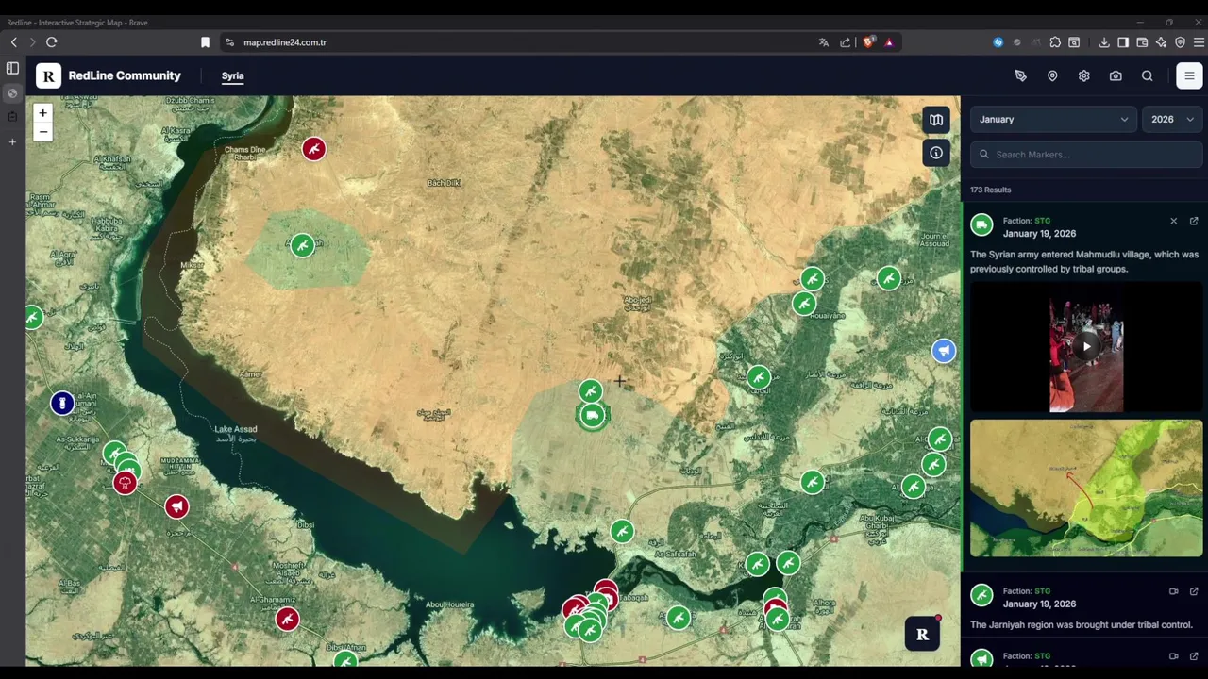
Task: Reload the page in Brave
Action: click(52, 42)
